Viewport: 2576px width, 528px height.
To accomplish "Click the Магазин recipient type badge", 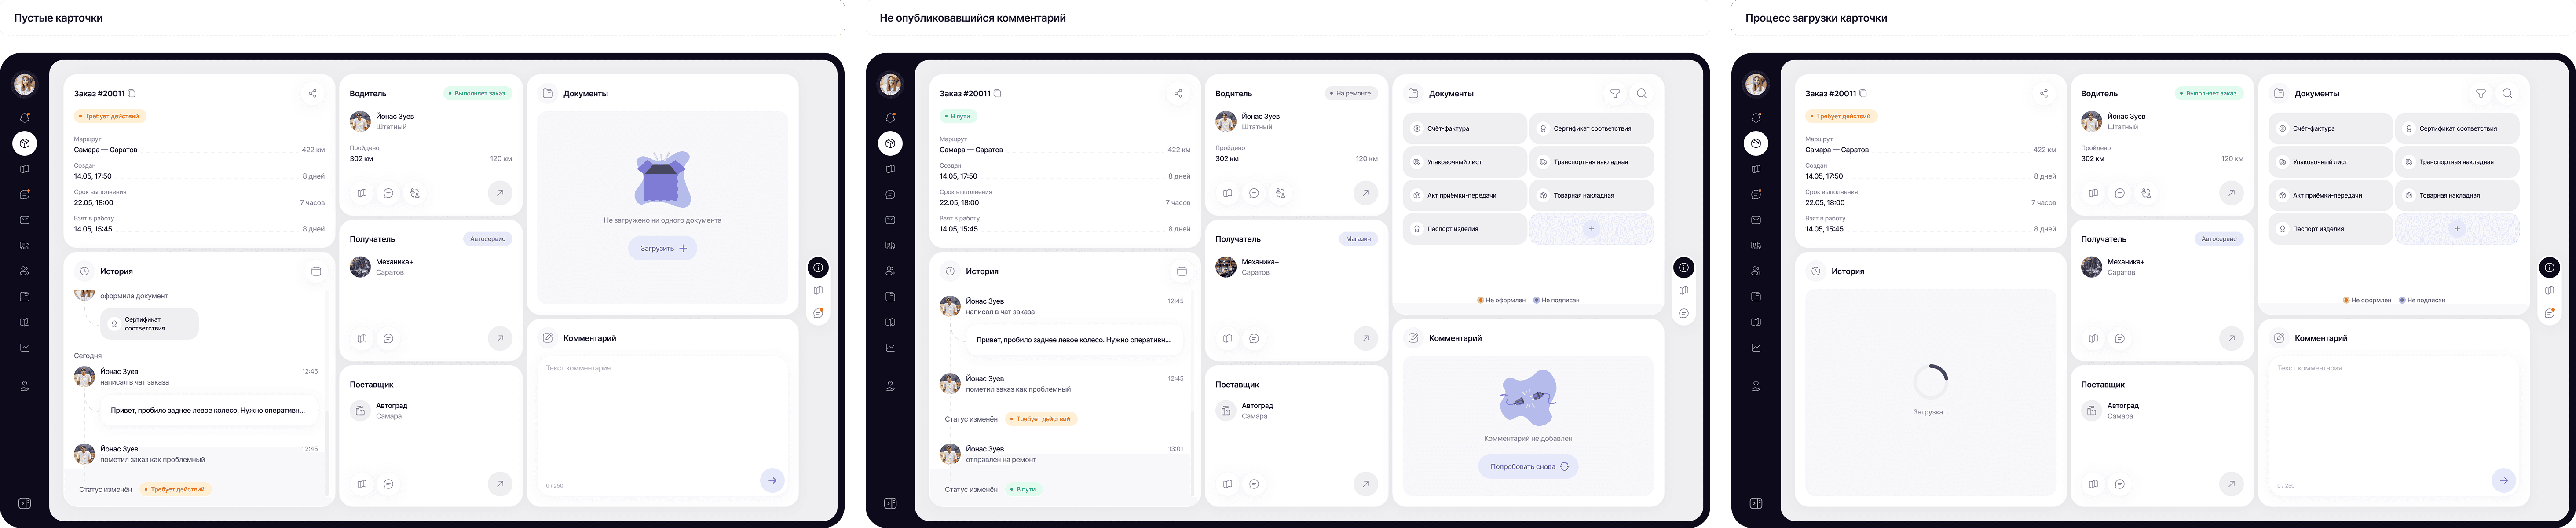I will tap(1358, 239).
